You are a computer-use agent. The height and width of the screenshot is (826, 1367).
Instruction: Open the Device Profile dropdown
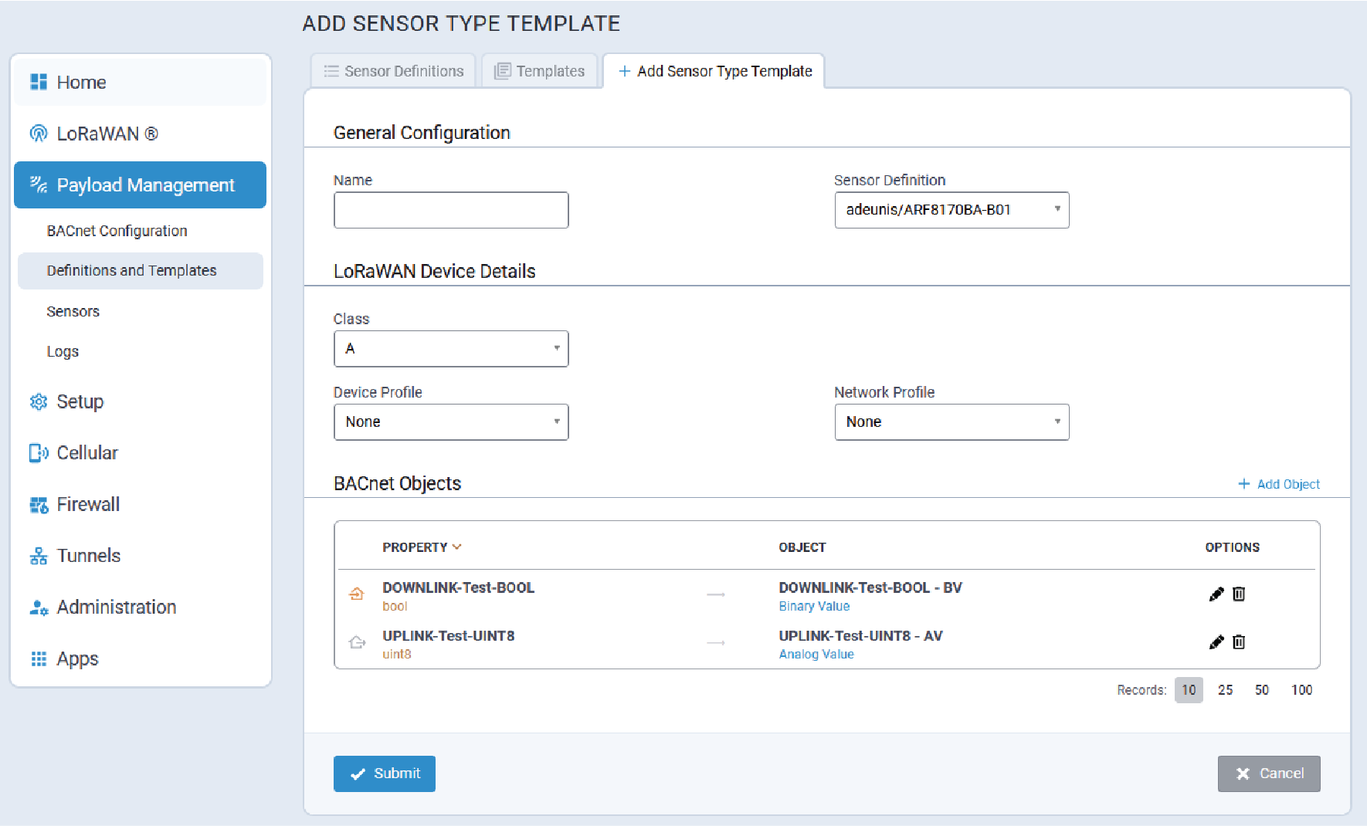[x=450, y=422]
